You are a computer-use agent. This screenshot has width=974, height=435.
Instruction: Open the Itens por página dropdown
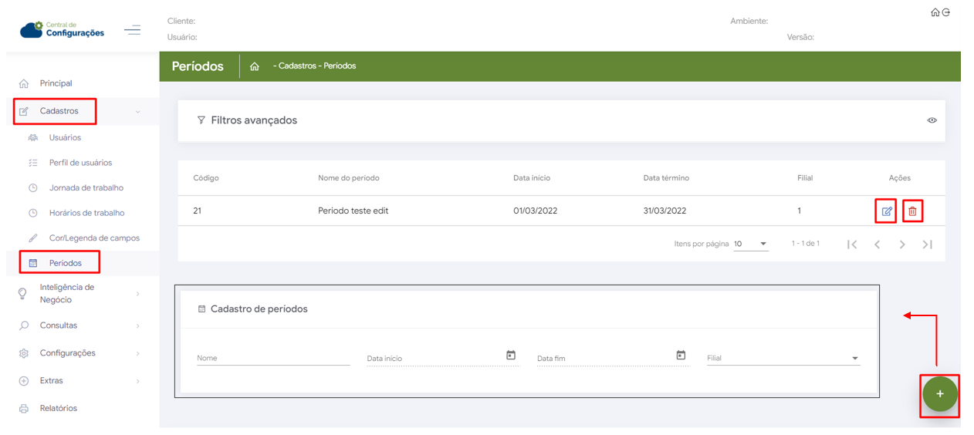pos(750,244)
